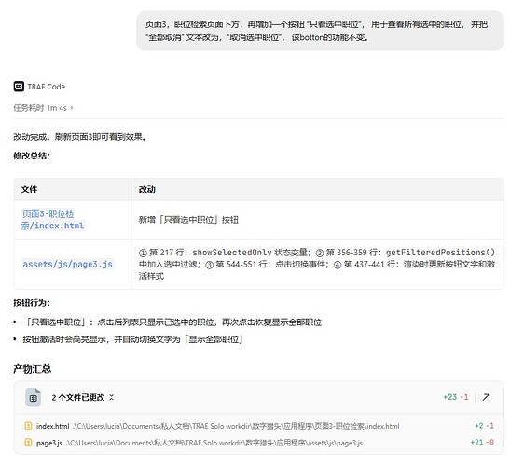This screenshot has width=510, height=466.
Task: Click the TRAE Code logo icon
Action: point(19,87)
